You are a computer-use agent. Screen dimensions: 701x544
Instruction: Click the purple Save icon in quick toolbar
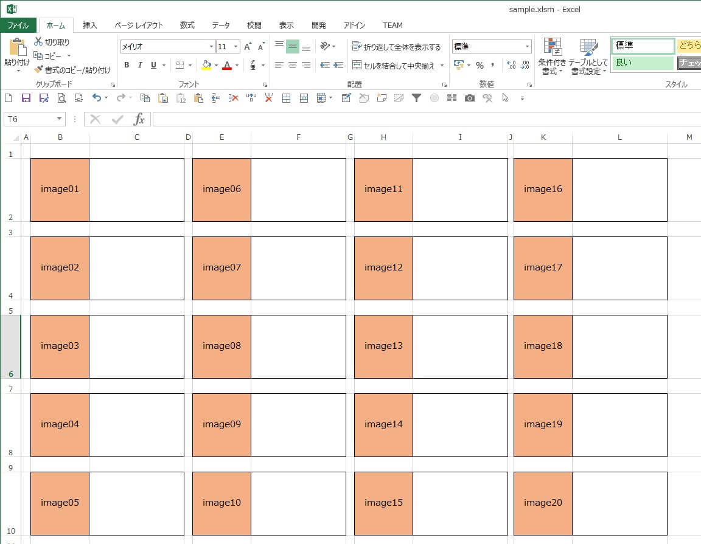[x=26, y=98]
